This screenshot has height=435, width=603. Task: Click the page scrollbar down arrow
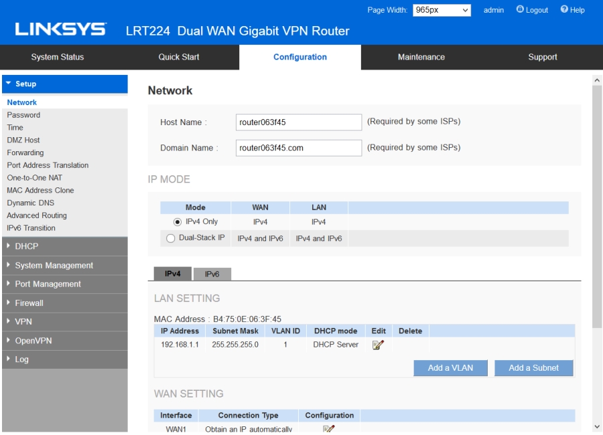click(597, 426)
